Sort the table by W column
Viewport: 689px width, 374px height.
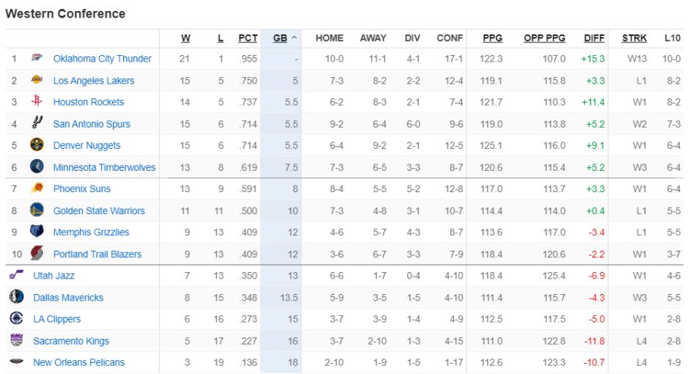tap(185, 38)
